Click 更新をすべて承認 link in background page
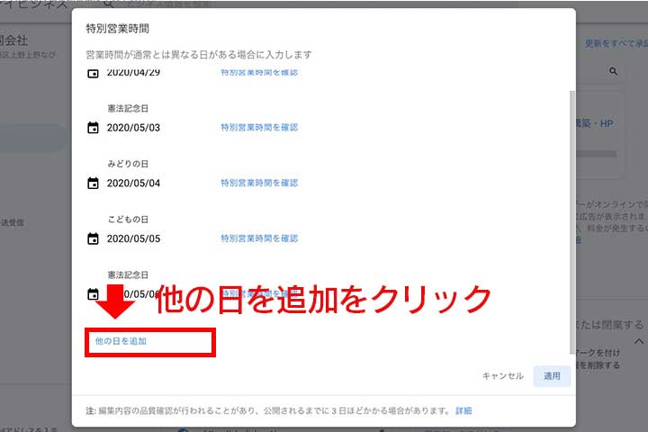The width and height of the screenshot is (648, 432). coord(616,43)
